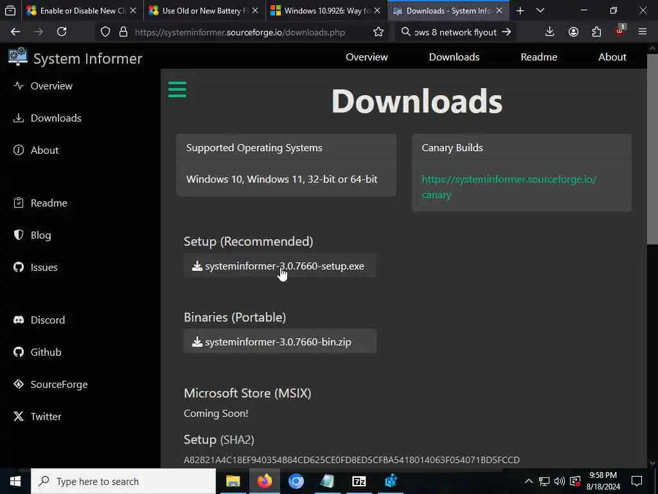
Task: Select the Setup SHA2 hash text
Action: point(351,460)
